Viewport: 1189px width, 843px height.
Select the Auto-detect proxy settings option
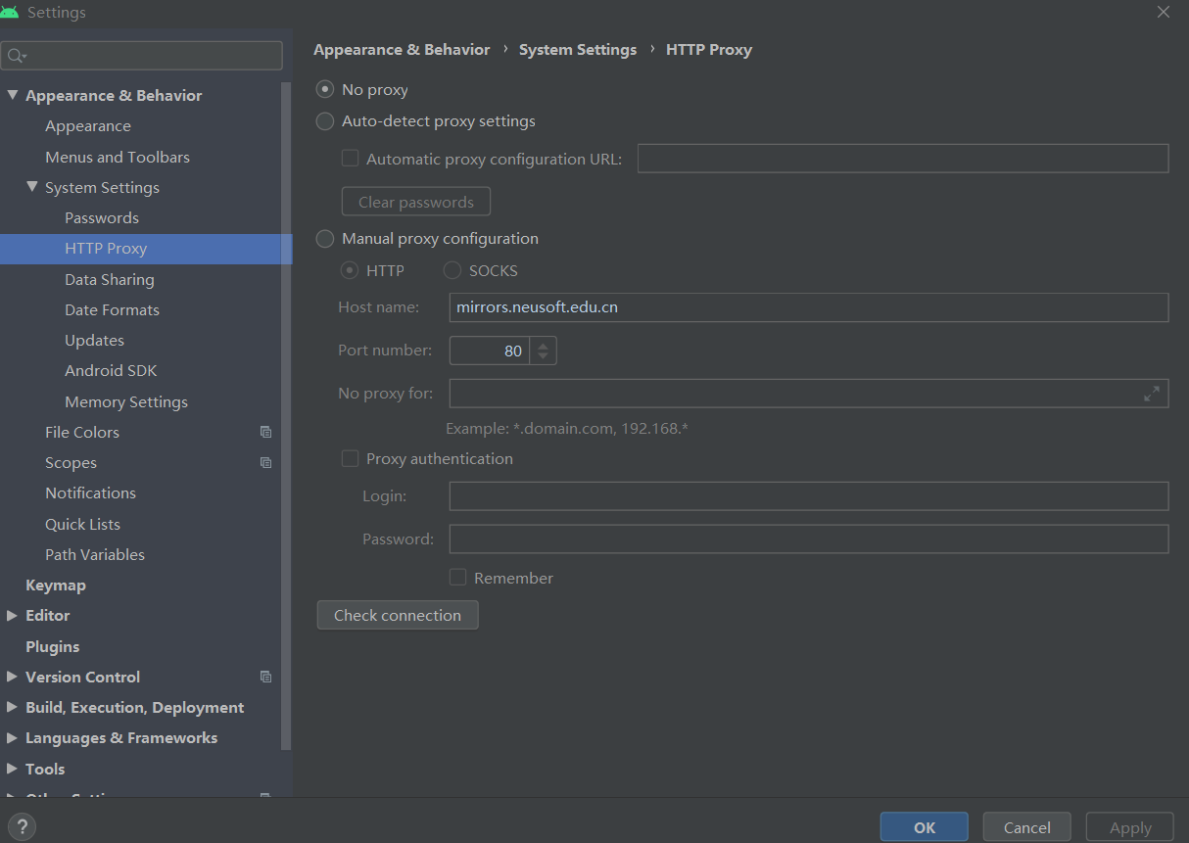point(324,121)
